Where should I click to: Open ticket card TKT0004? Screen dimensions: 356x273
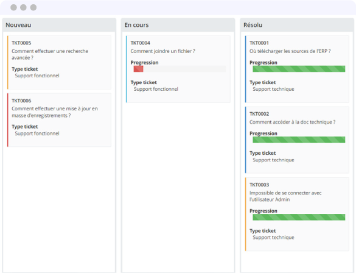pyautogui.click(x=178, y=69)
